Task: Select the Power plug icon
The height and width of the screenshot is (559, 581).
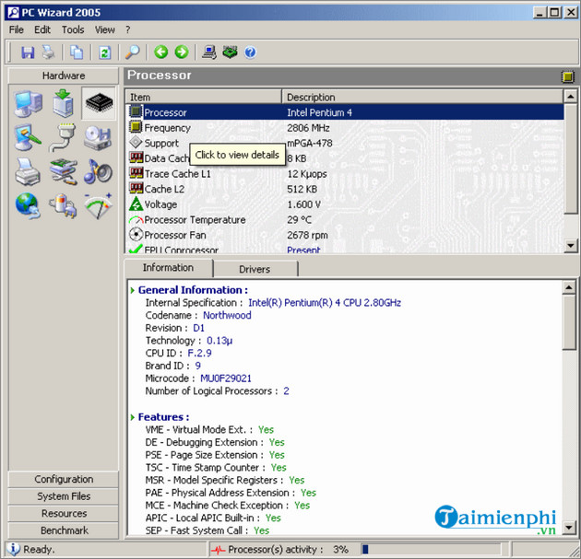Action: click(x=64, y=205)
